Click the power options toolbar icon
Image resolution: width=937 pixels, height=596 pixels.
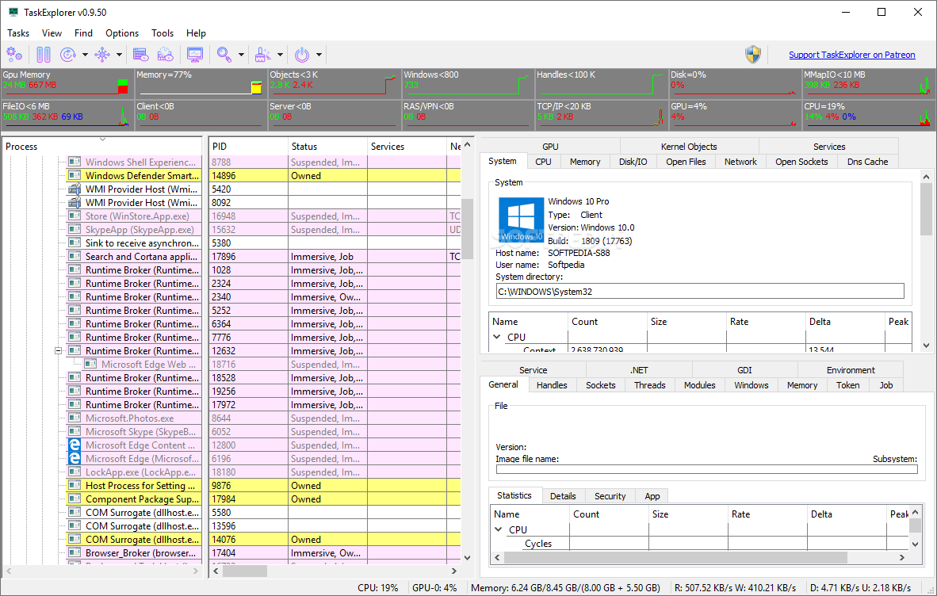click(302, 54)
